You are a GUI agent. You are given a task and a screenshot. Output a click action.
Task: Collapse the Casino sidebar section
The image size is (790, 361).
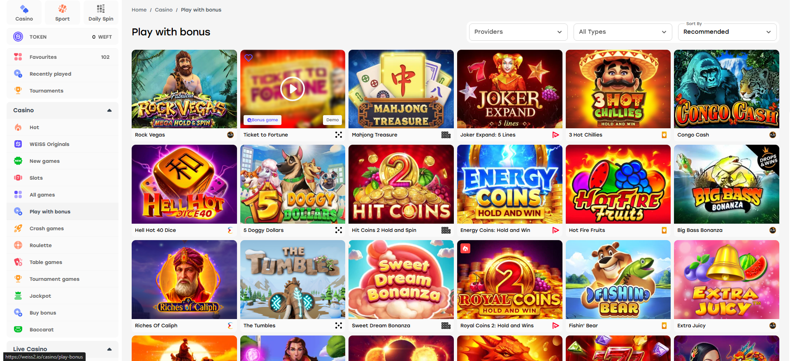tap(109, 110)
